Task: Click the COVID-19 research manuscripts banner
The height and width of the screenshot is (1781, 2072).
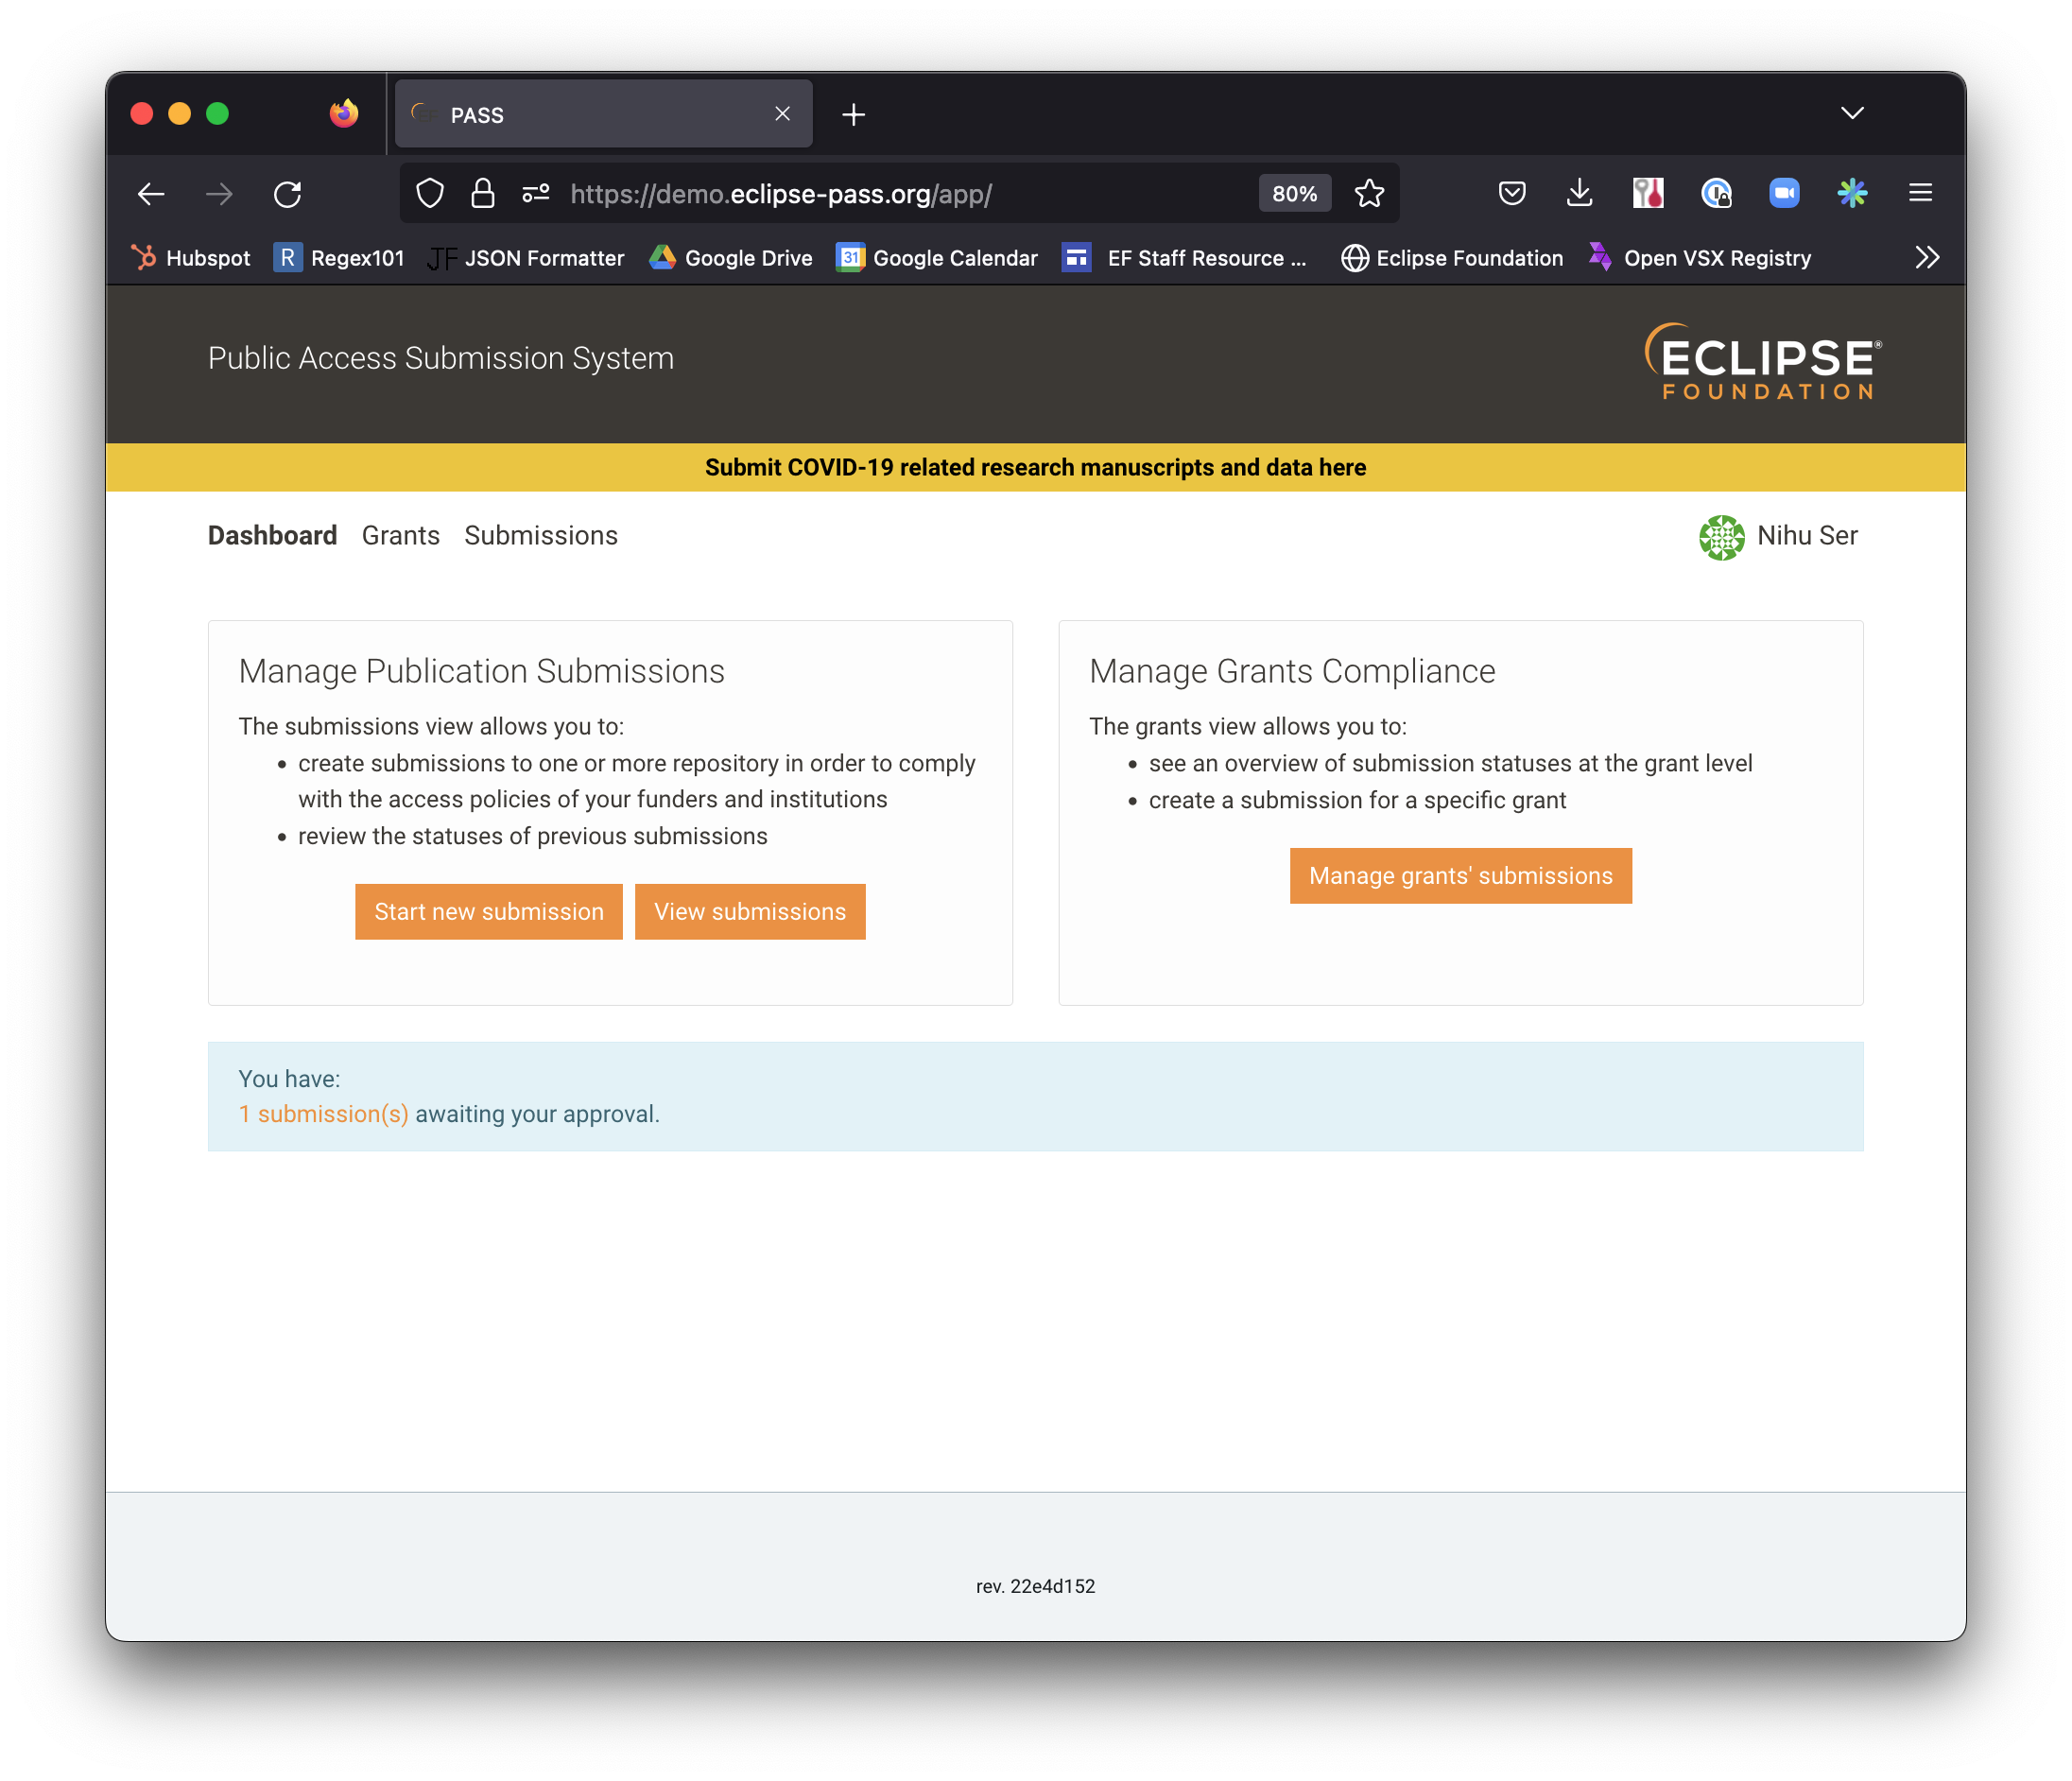Action: pos(1035,467)
